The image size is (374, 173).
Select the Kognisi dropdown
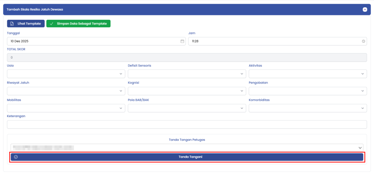pyautogui.click(x=187, y=91)
